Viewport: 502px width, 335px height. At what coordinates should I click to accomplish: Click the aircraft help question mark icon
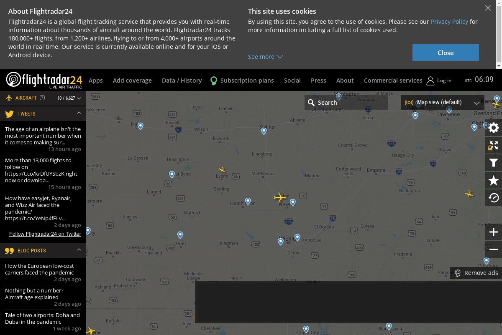42,98
